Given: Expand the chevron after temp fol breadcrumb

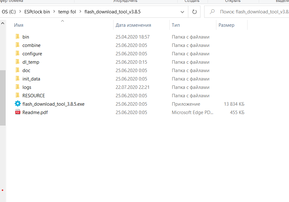Looking at the screenshot, I should (80, 12).
